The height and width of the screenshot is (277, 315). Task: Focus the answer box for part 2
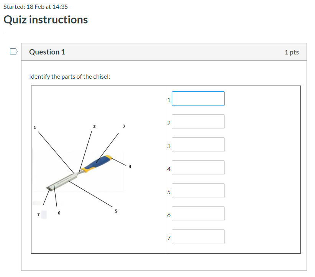click(198, 122)
